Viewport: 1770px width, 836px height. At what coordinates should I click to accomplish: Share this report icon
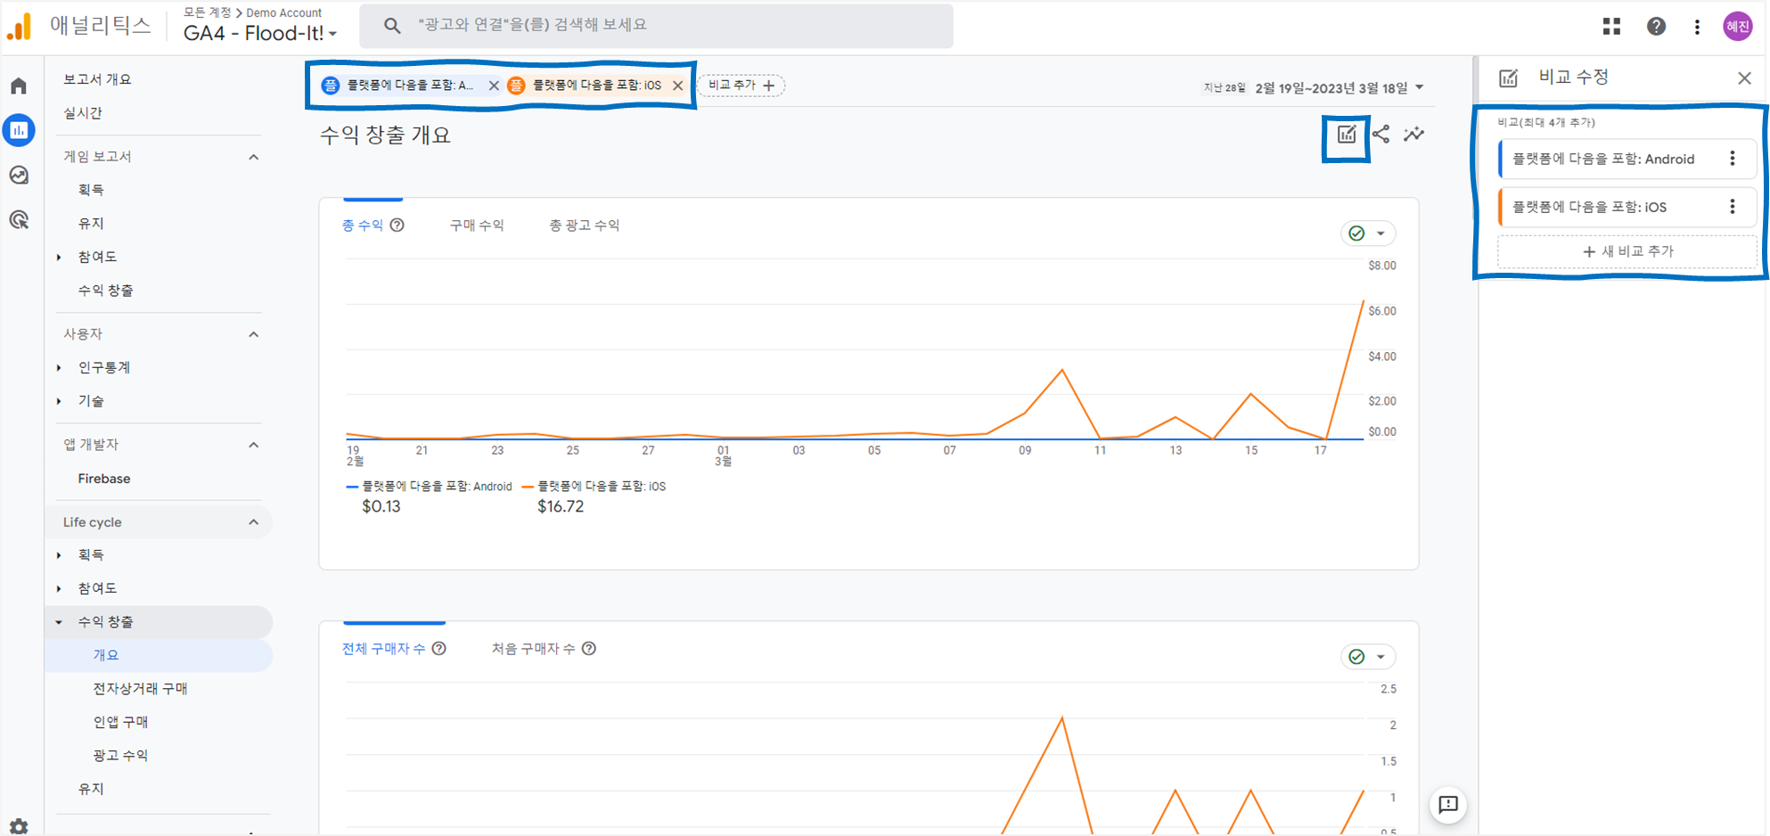click(x=1381, y=135)
